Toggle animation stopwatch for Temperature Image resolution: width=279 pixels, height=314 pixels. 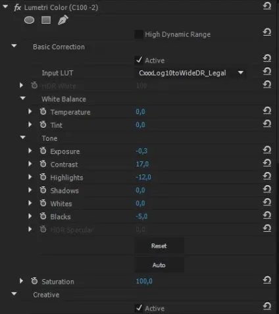tap(43, 111)
